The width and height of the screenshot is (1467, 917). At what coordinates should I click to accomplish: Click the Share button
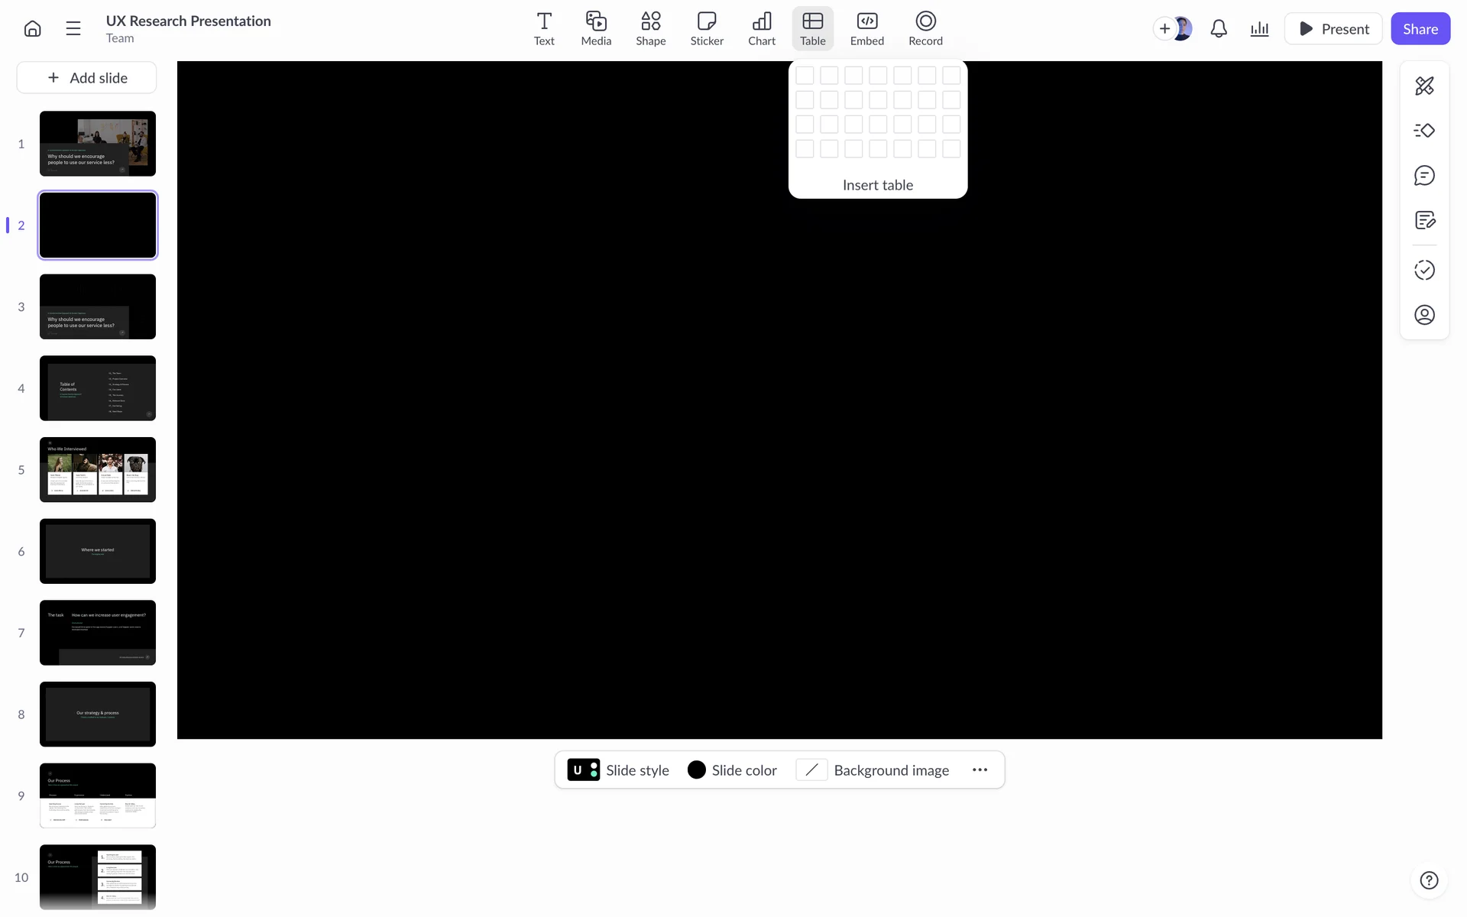pyautogui.click(x=1420, y=29)
